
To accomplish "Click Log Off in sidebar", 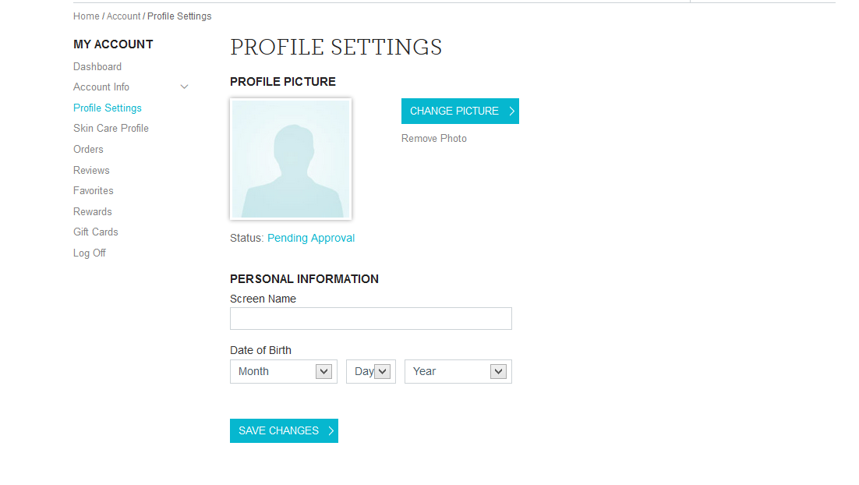I will coord(90,253).
